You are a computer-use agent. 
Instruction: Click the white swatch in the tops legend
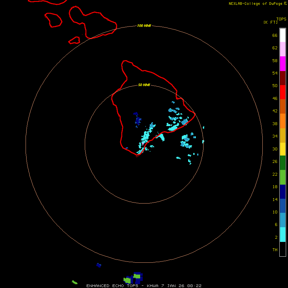[x=283, y=35]
